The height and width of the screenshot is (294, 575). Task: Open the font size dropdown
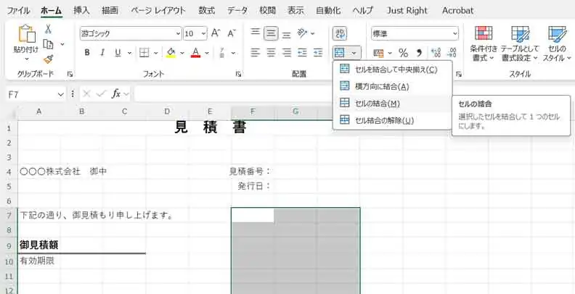coord(203,33)
